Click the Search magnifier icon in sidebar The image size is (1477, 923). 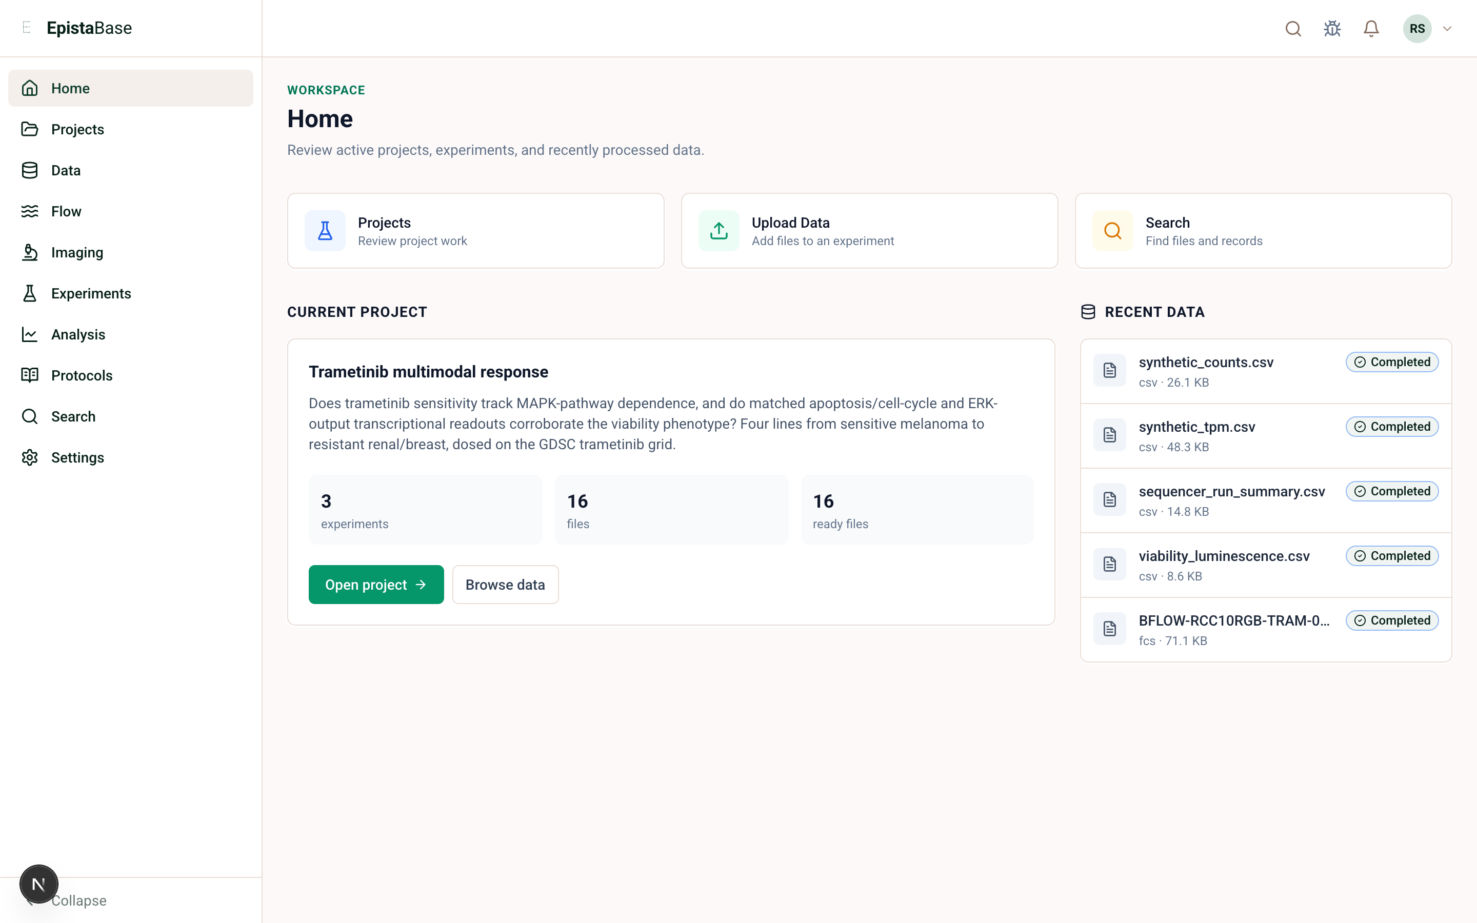tap(29, 416)
